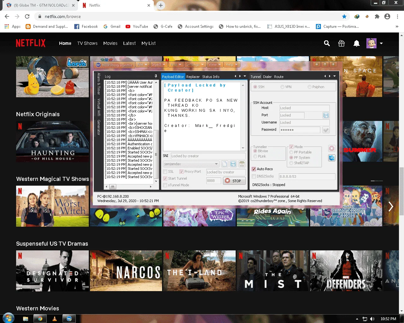Open the YouTube bookmark
Screen dimensions: 404x323
(137, 27)
